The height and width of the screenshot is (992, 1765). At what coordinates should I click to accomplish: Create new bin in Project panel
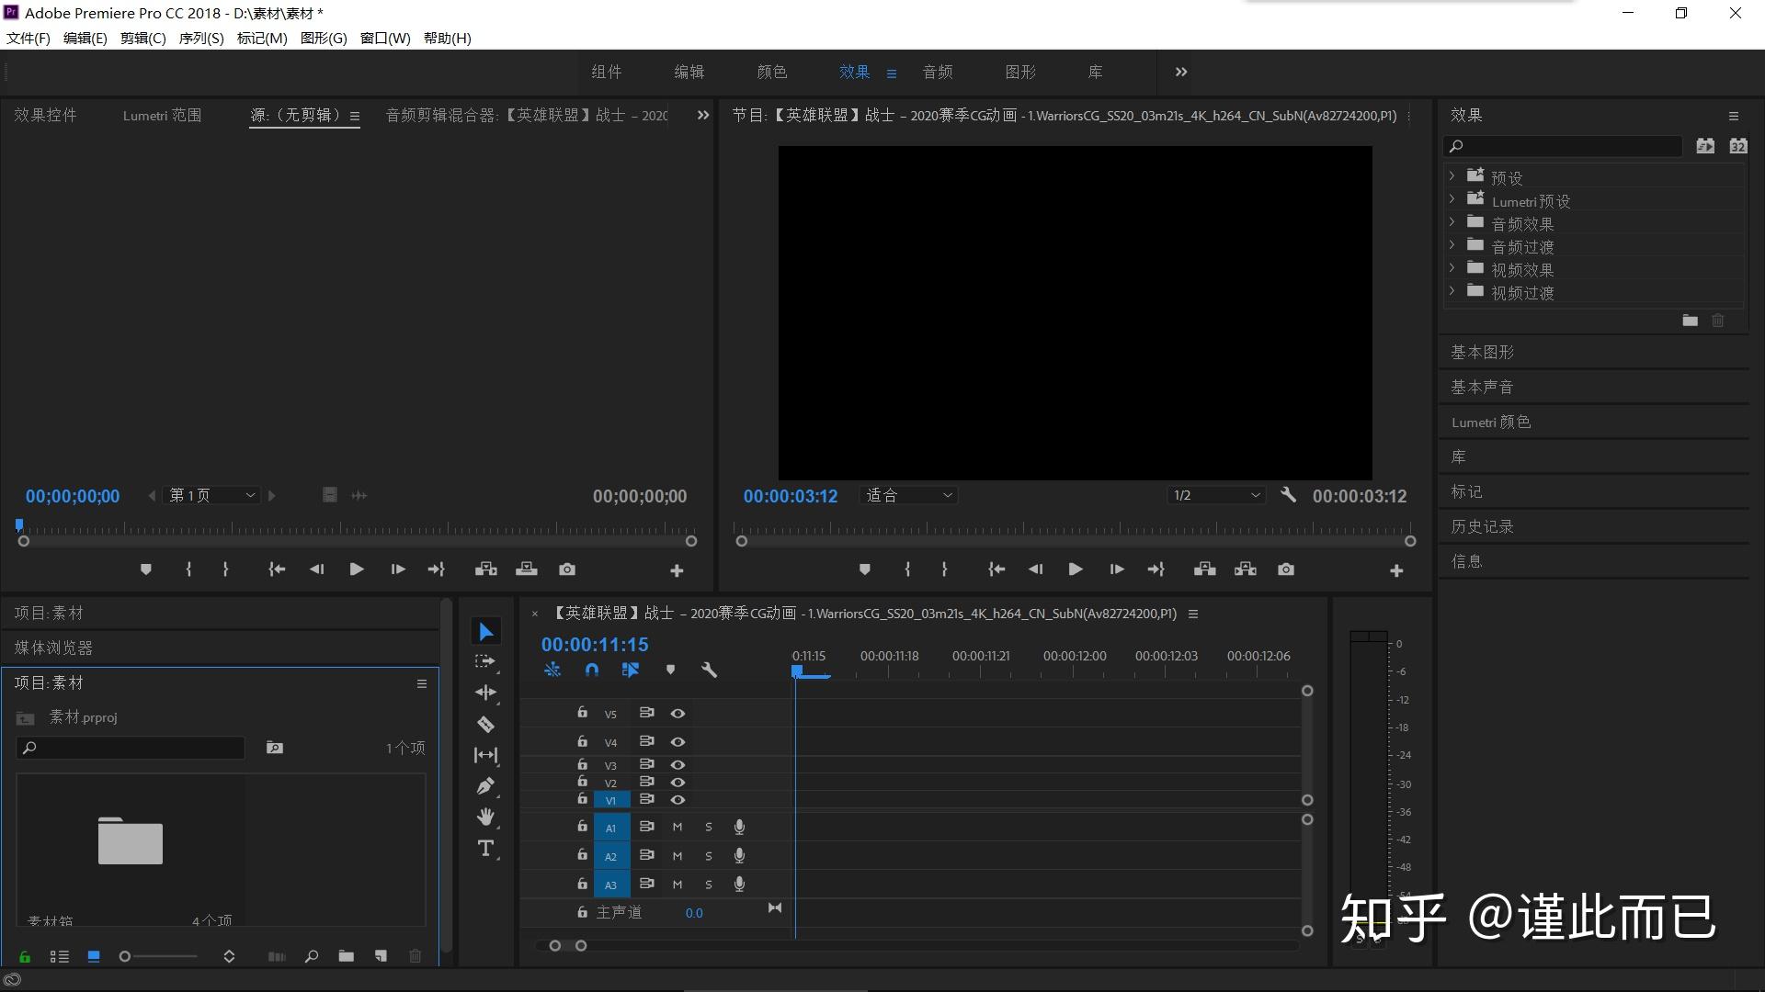tap(346, 956)
